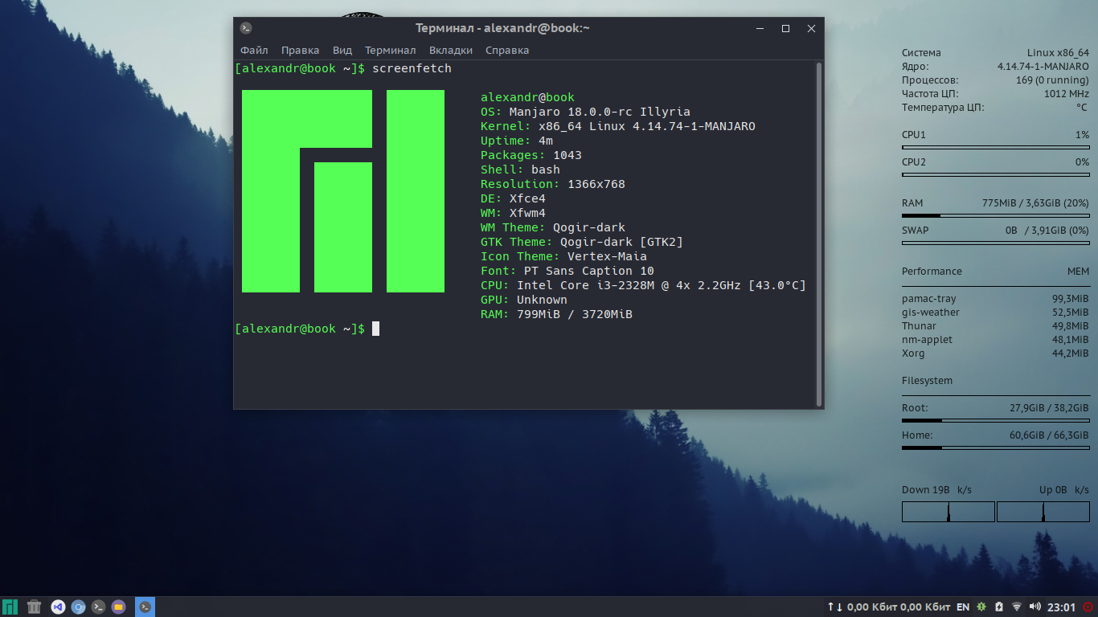1098x617 pixels.
Task: Launch a new terminal from the taskbar launcher
Action: point(98,607)
